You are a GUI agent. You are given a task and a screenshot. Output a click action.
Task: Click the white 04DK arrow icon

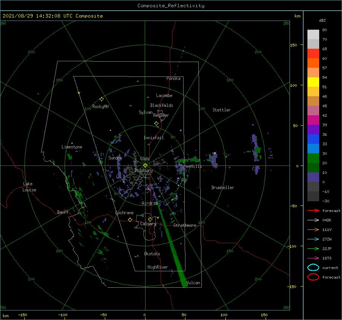tap(313, 220)
